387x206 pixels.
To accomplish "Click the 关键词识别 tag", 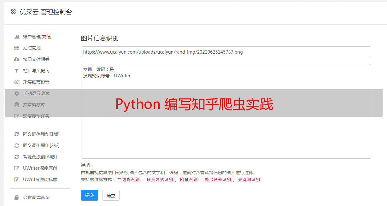I will [x=249, y=180].
